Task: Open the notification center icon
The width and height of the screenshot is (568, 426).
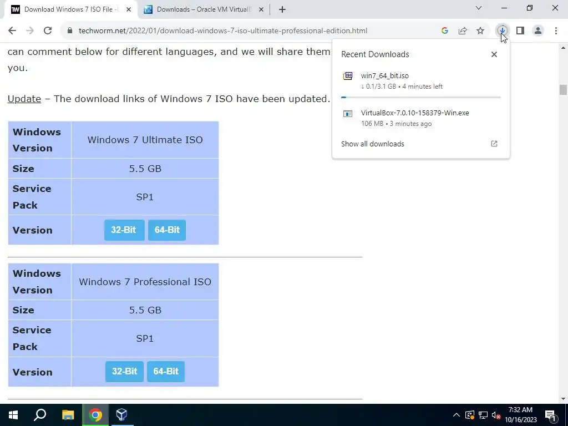Action: 551,415
